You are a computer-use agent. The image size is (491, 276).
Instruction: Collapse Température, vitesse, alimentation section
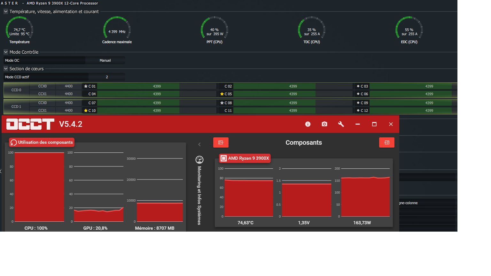click(6, 11)
